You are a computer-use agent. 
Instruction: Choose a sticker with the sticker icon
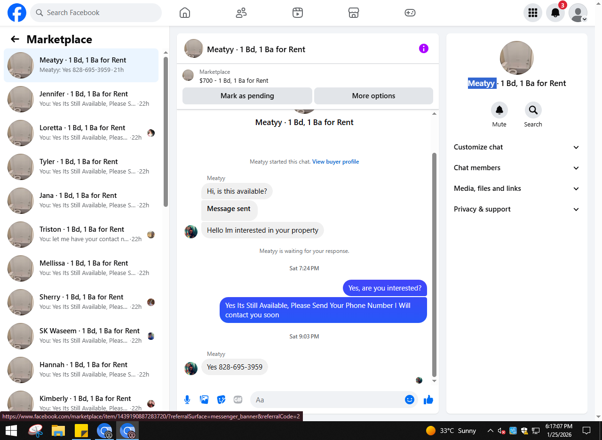[x=221, y=400]
